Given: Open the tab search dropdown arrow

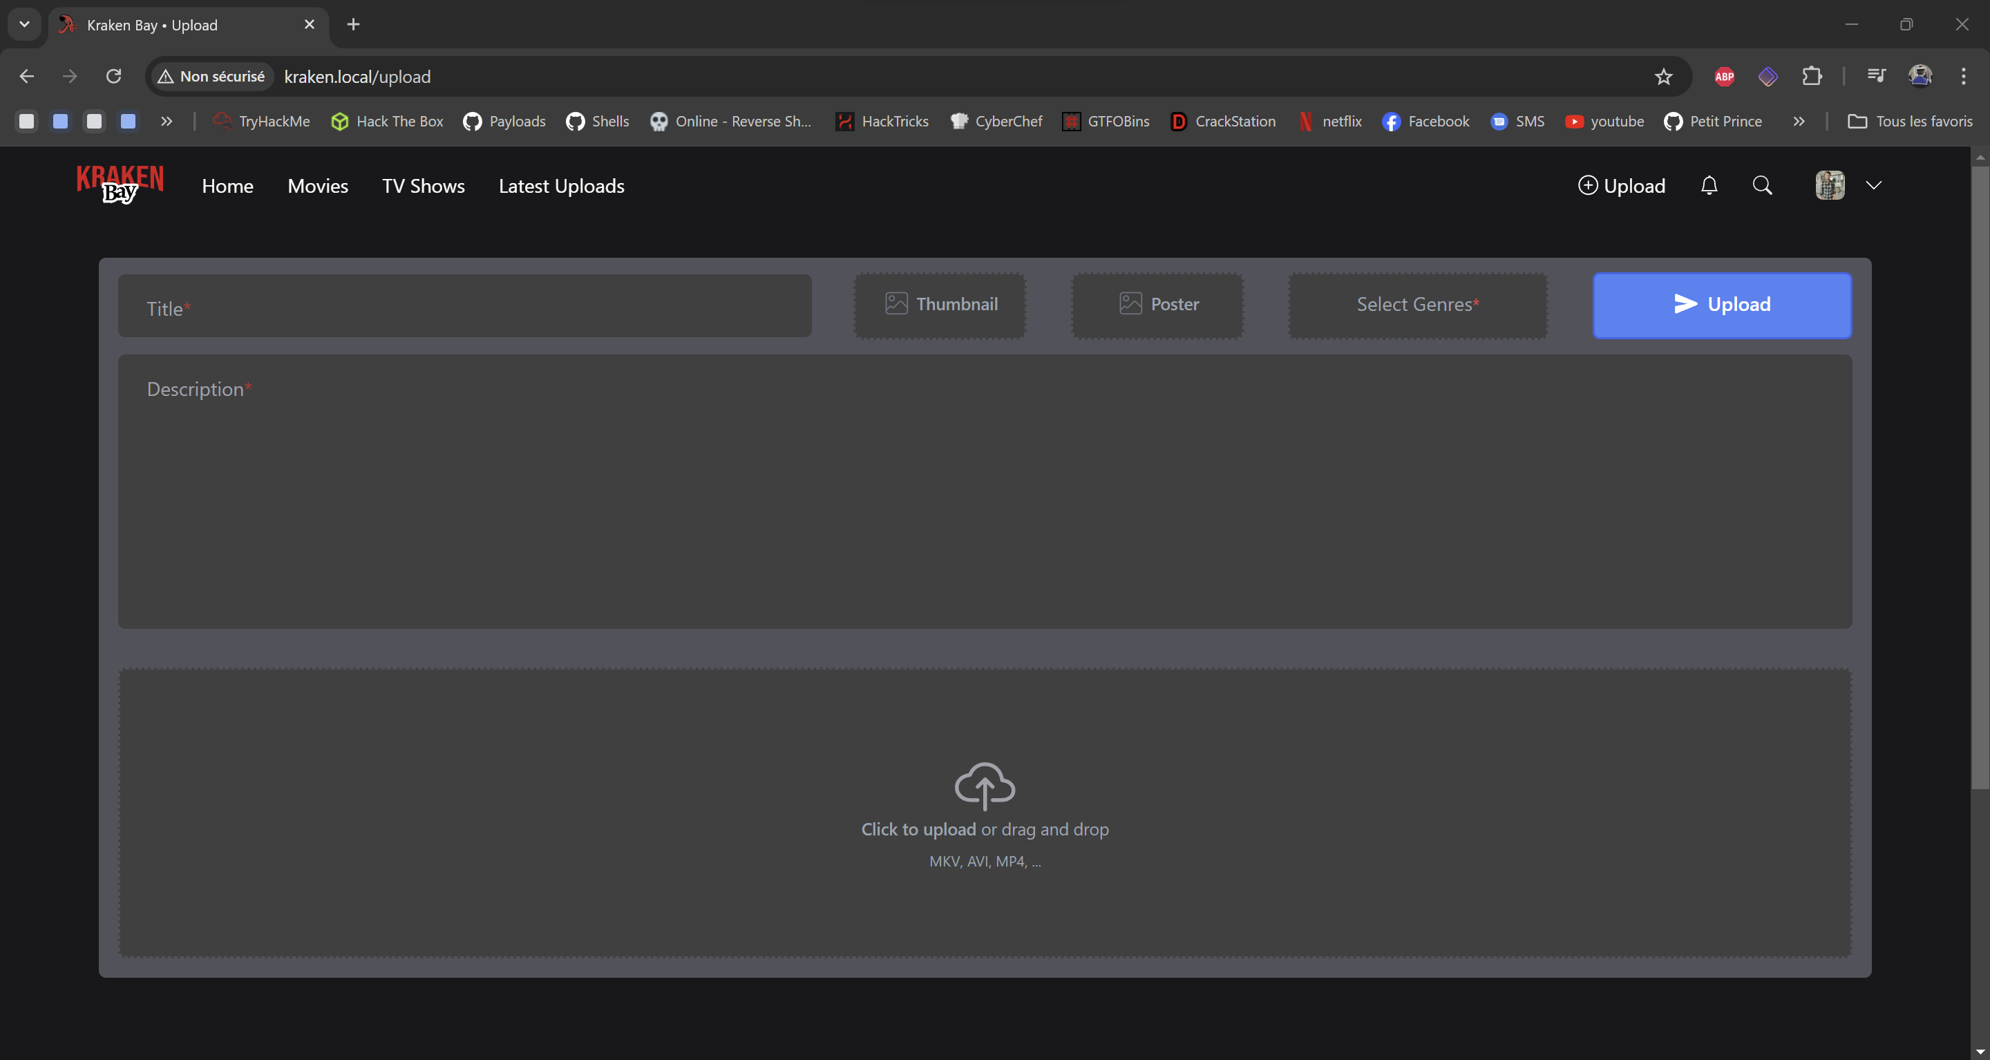Looking at the screenshot, I should pyautogui.click(x=24, y=24).
